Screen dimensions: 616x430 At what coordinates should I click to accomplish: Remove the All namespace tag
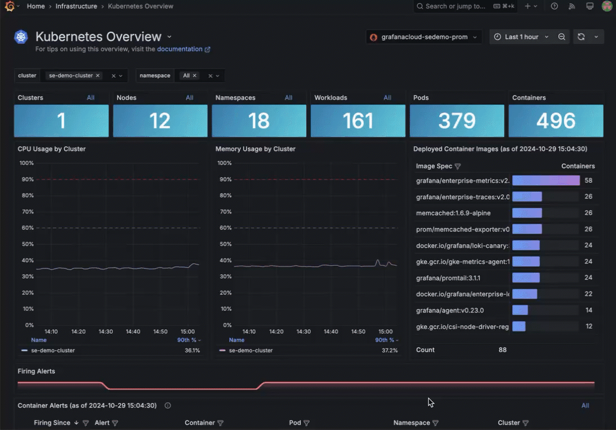tap(194, 75)
